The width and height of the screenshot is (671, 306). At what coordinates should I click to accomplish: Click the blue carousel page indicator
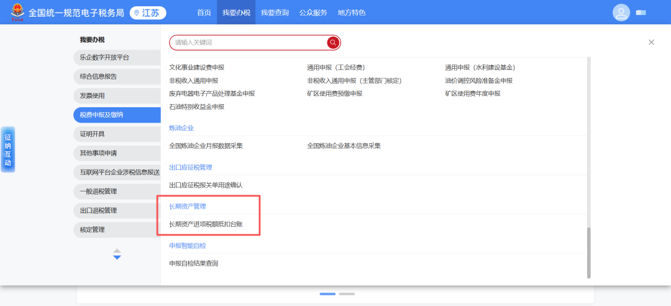coord(327,294)
